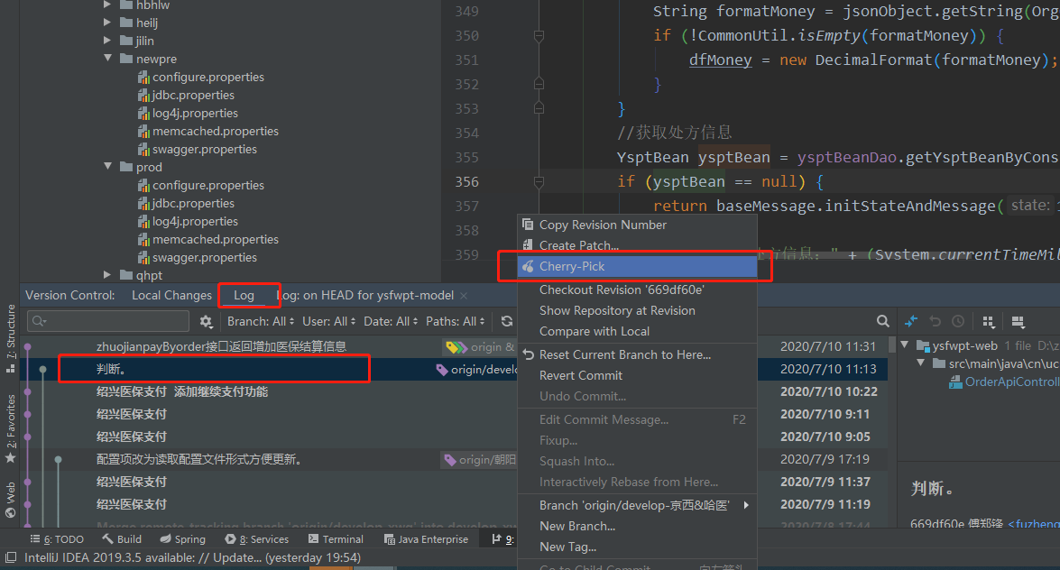1060x570 pixels.
Task: Switch to the Log tab
Action: (x=244, y=296)
